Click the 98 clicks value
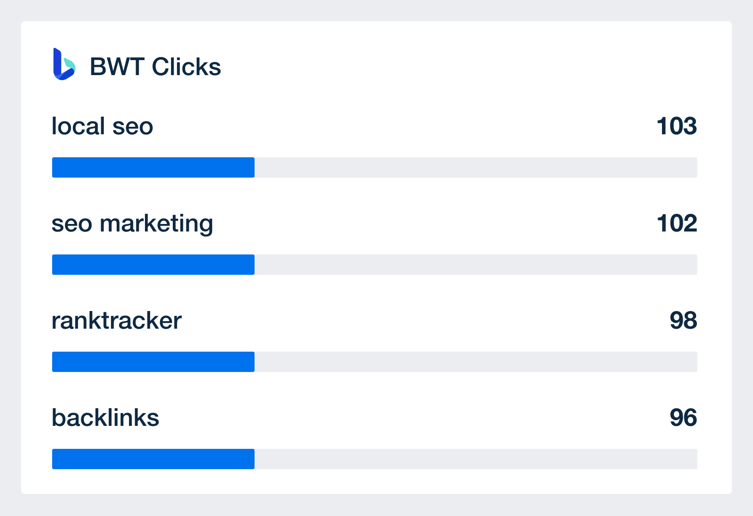This screenshot has width=753, height=516. tap(683, 321)
